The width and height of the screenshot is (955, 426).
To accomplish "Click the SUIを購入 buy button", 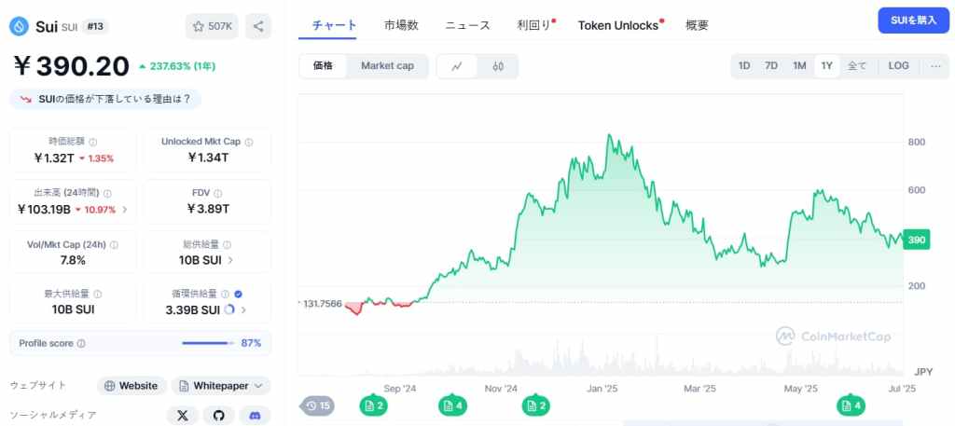I will [914, 21].
